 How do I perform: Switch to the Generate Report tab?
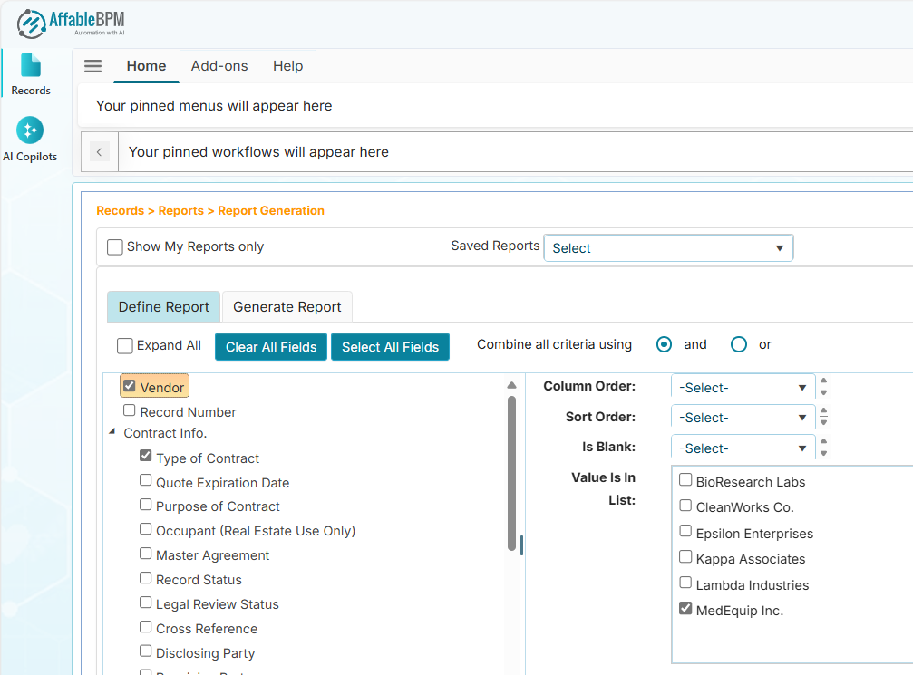pos(287,306)
